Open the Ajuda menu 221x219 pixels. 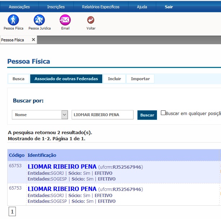[x=142, y=7]
